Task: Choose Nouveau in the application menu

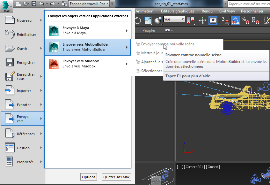Action: [x=22, y=20]
